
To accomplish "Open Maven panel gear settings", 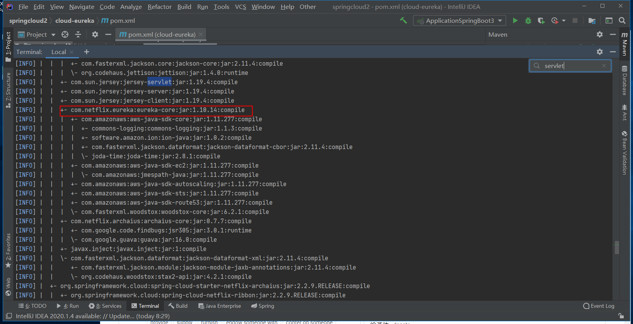I will click(600, 34).
